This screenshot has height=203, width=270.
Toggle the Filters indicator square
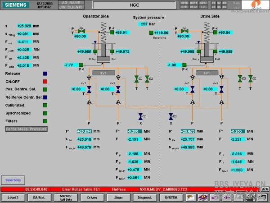[x=45, y=121]
